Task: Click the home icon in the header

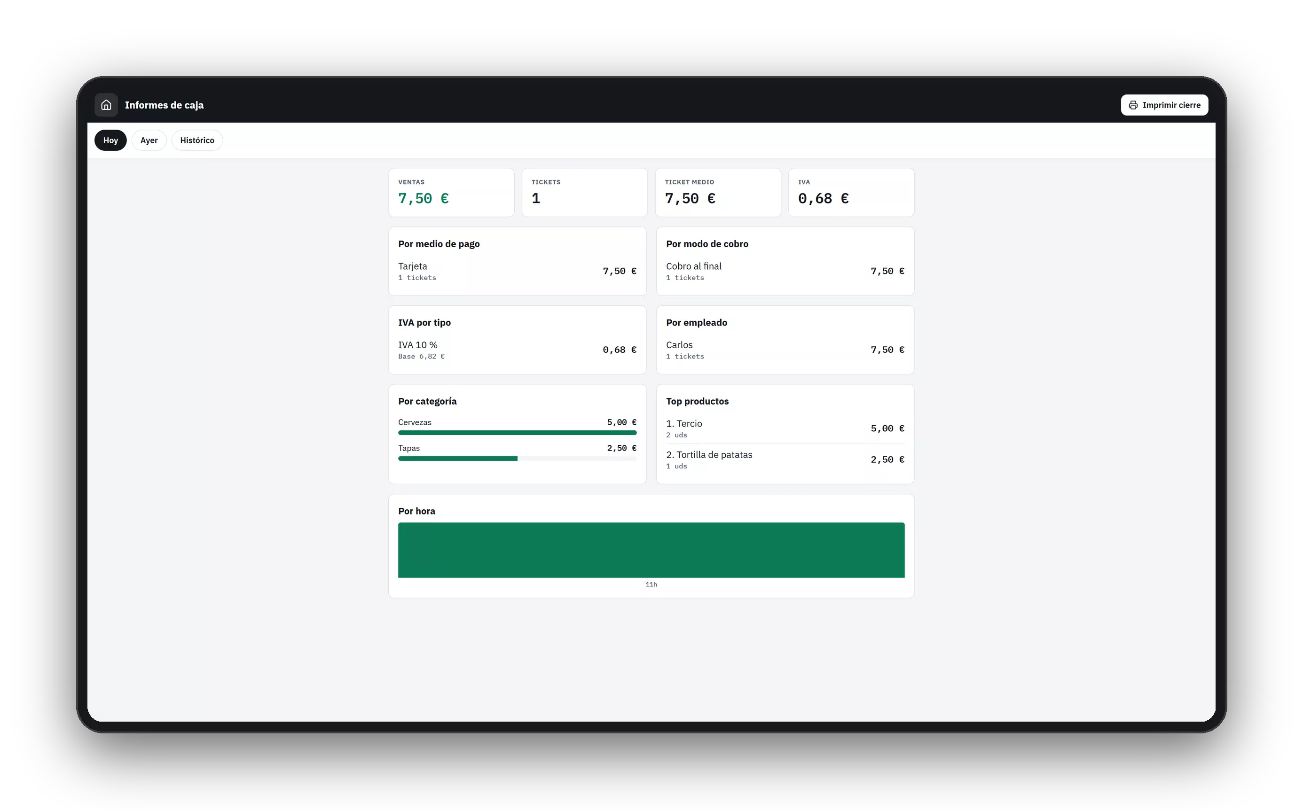Action: pos(106,105)
